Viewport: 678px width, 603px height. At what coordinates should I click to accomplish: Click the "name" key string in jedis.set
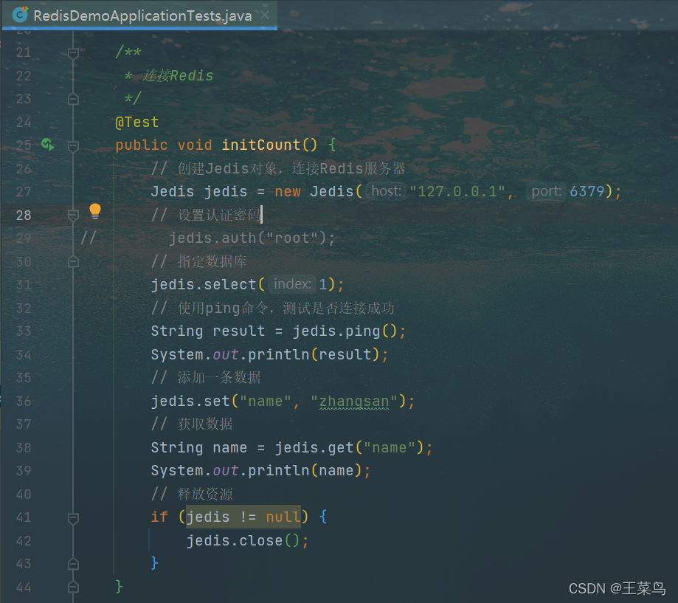(265, 402)
